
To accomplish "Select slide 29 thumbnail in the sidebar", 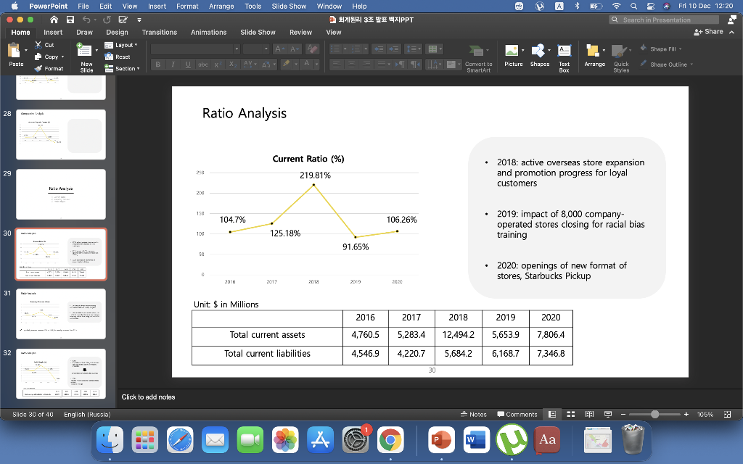I will [x=60, y=194].
